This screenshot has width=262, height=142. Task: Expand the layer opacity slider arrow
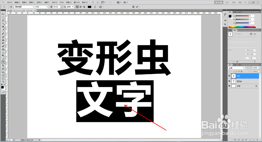point(259,68)
